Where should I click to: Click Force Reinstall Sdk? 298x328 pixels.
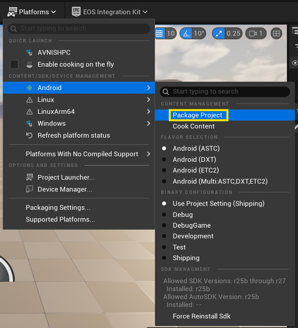[201, 316]
